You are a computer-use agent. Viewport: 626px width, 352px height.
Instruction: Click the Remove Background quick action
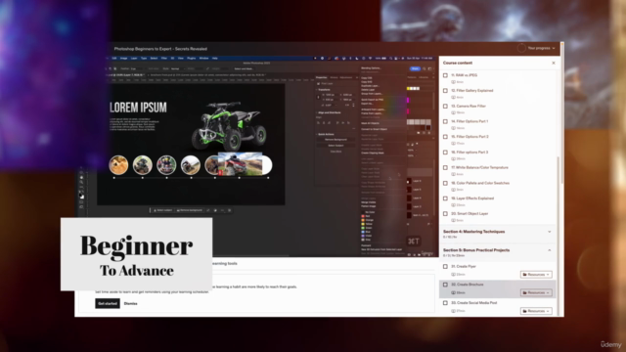(x=335, y=140)
